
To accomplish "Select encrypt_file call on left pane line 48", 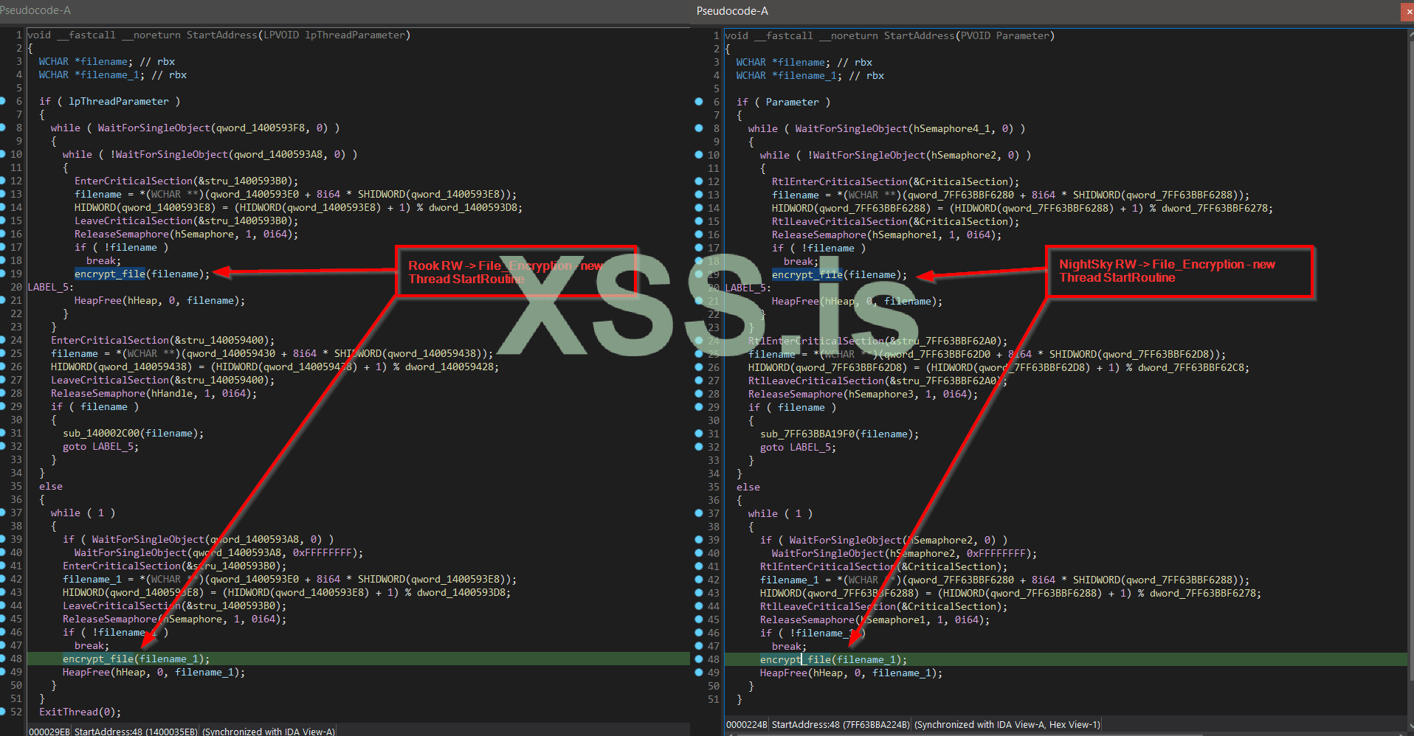I will pyautogui.click(x=98, y=659).
